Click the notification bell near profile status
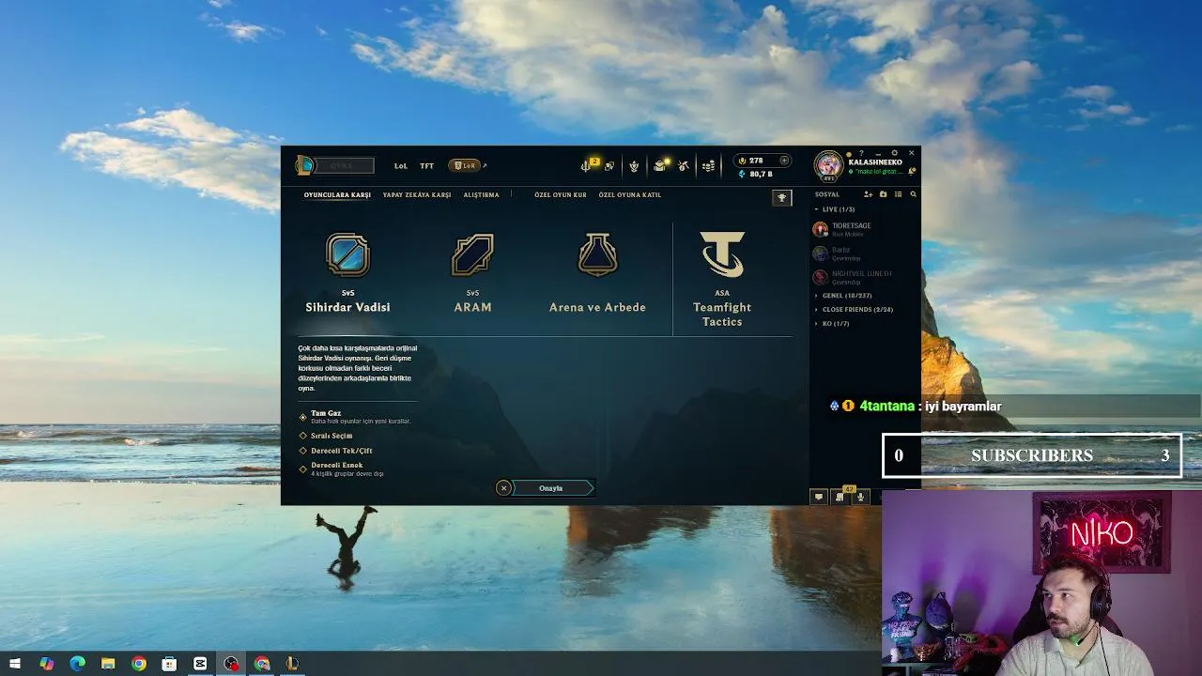 (912, 172)
